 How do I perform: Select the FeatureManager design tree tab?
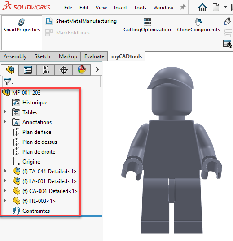[x=10, y=70]
